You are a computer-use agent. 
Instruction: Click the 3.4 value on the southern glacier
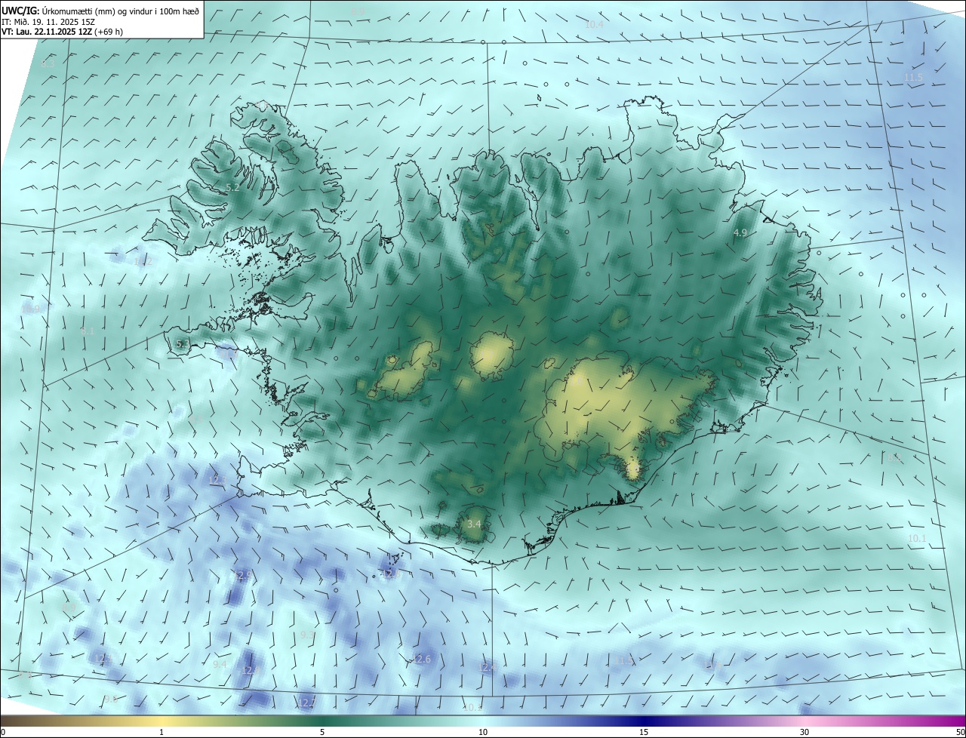474,524
